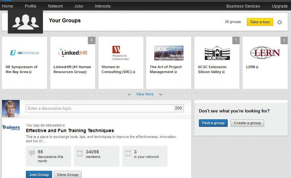Screen dimensions: 291x178
Task: Open LERN group logo
Action: click(x=265, y=53)
